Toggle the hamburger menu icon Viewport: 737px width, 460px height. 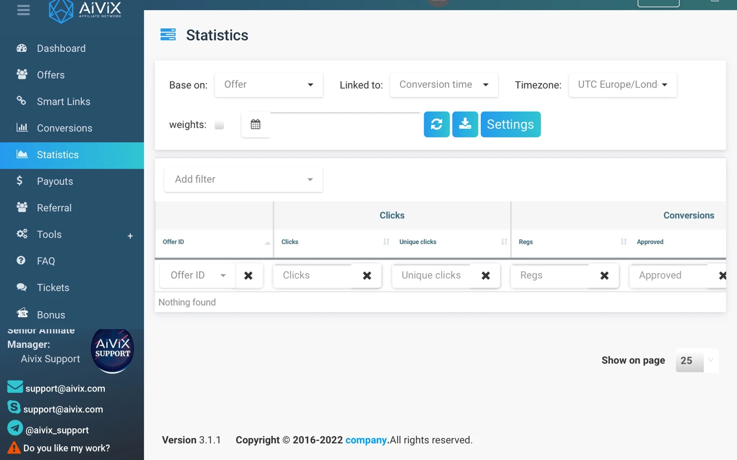tap(23, 10)
